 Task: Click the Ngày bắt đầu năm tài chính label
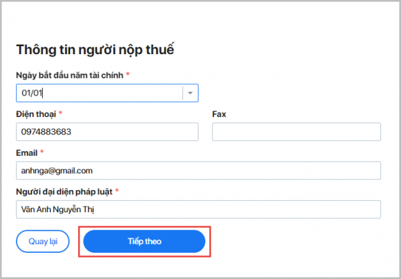(70, 75)
